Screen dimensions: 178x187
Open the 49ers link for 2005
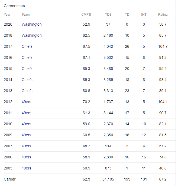pyautogui.click(x=26, y=168)
